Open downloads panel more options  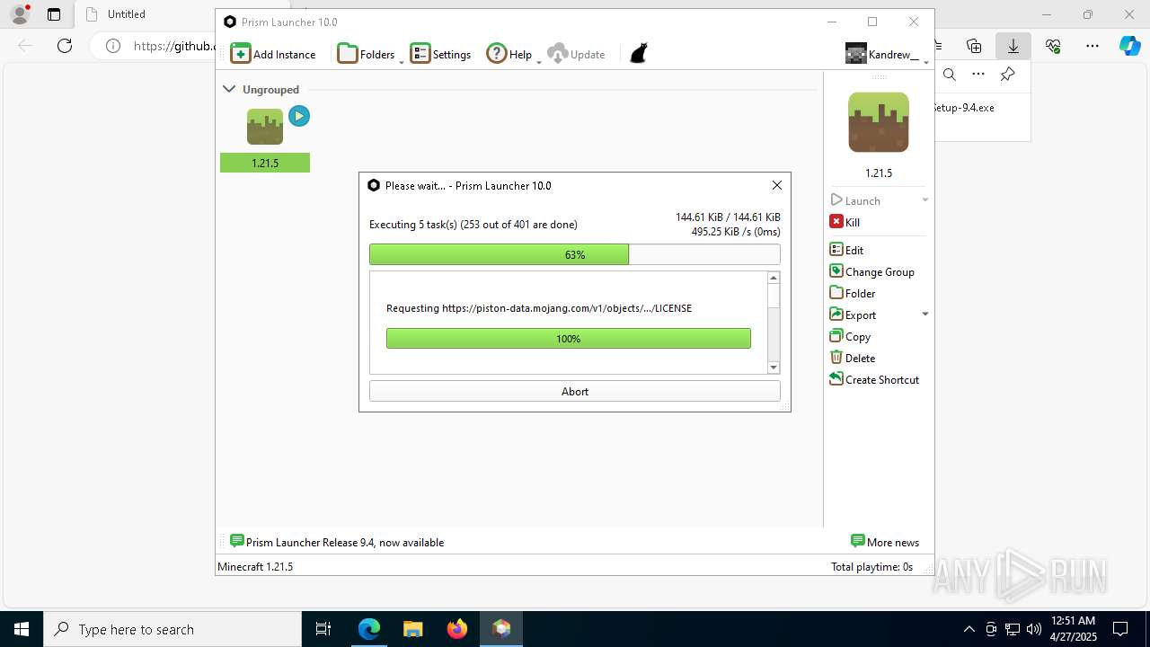pyautogui.click(x=978, y=75)
